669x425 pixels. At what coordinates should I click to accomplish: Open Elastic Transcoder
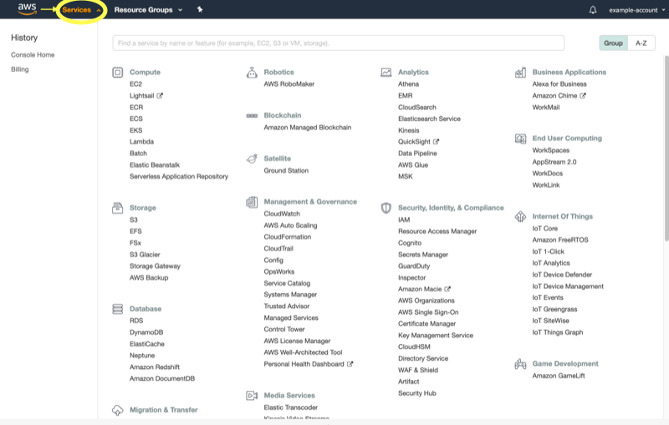point(290,407)
